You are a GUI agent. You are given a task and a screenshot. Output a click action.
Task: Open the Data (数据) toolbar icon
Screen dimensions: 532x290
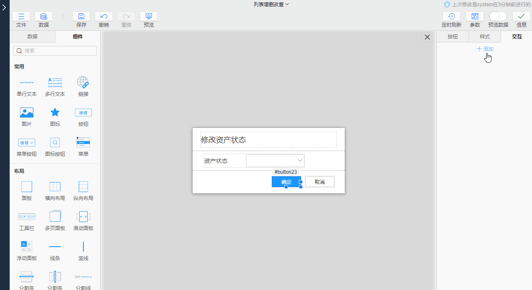44,17
